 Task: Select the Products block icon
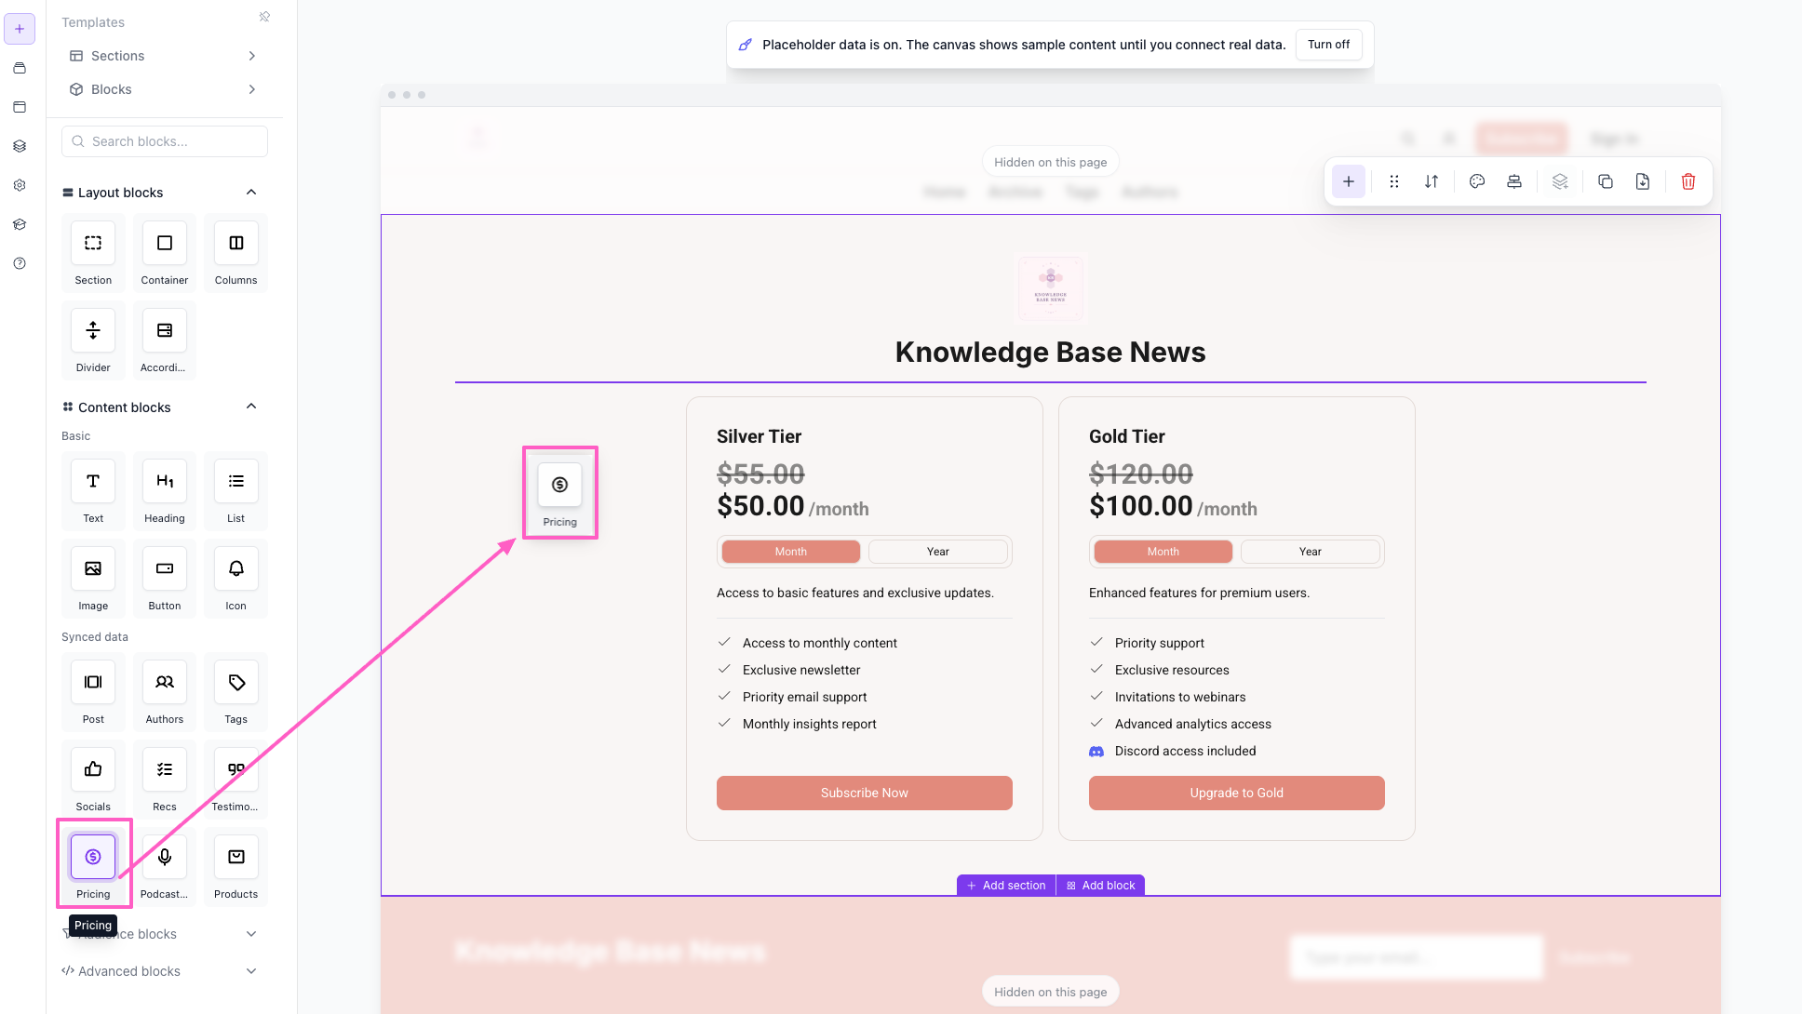click(x=236, y=857)
